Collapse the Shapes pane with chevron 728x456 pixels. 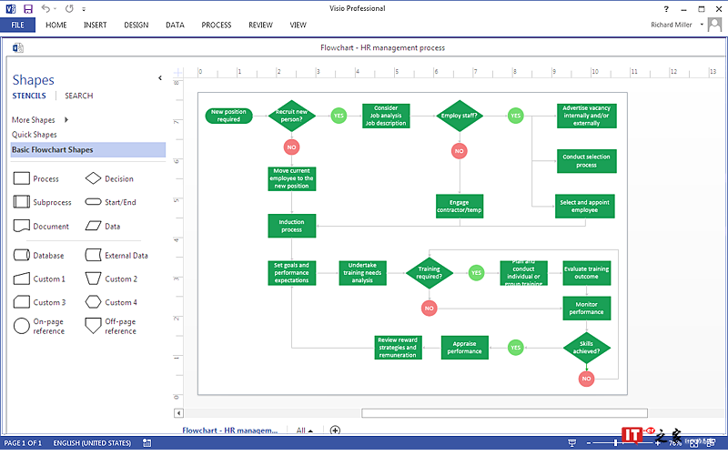pyautogui.click(x=160, y=79)
